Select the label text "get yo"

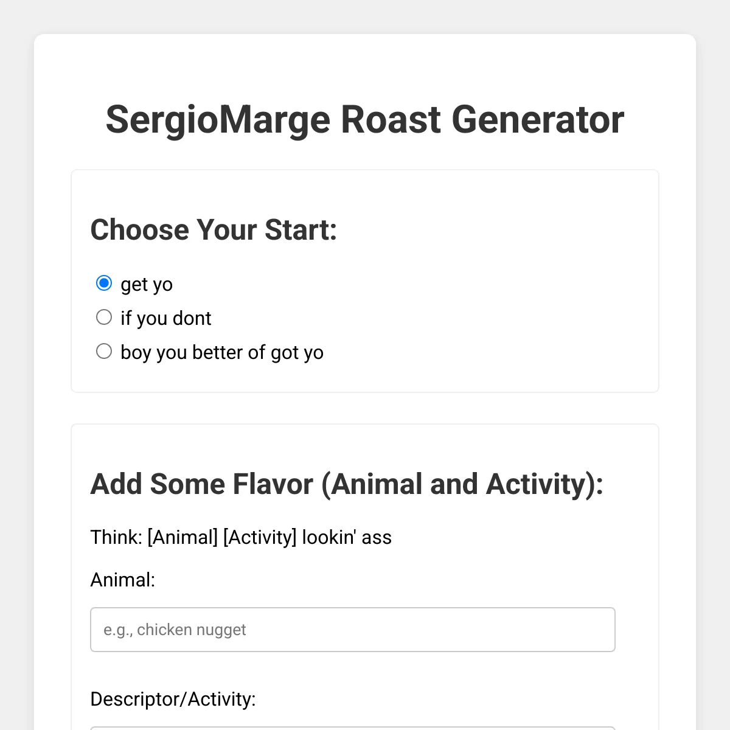pyautogui.click(x=147, y=283)
